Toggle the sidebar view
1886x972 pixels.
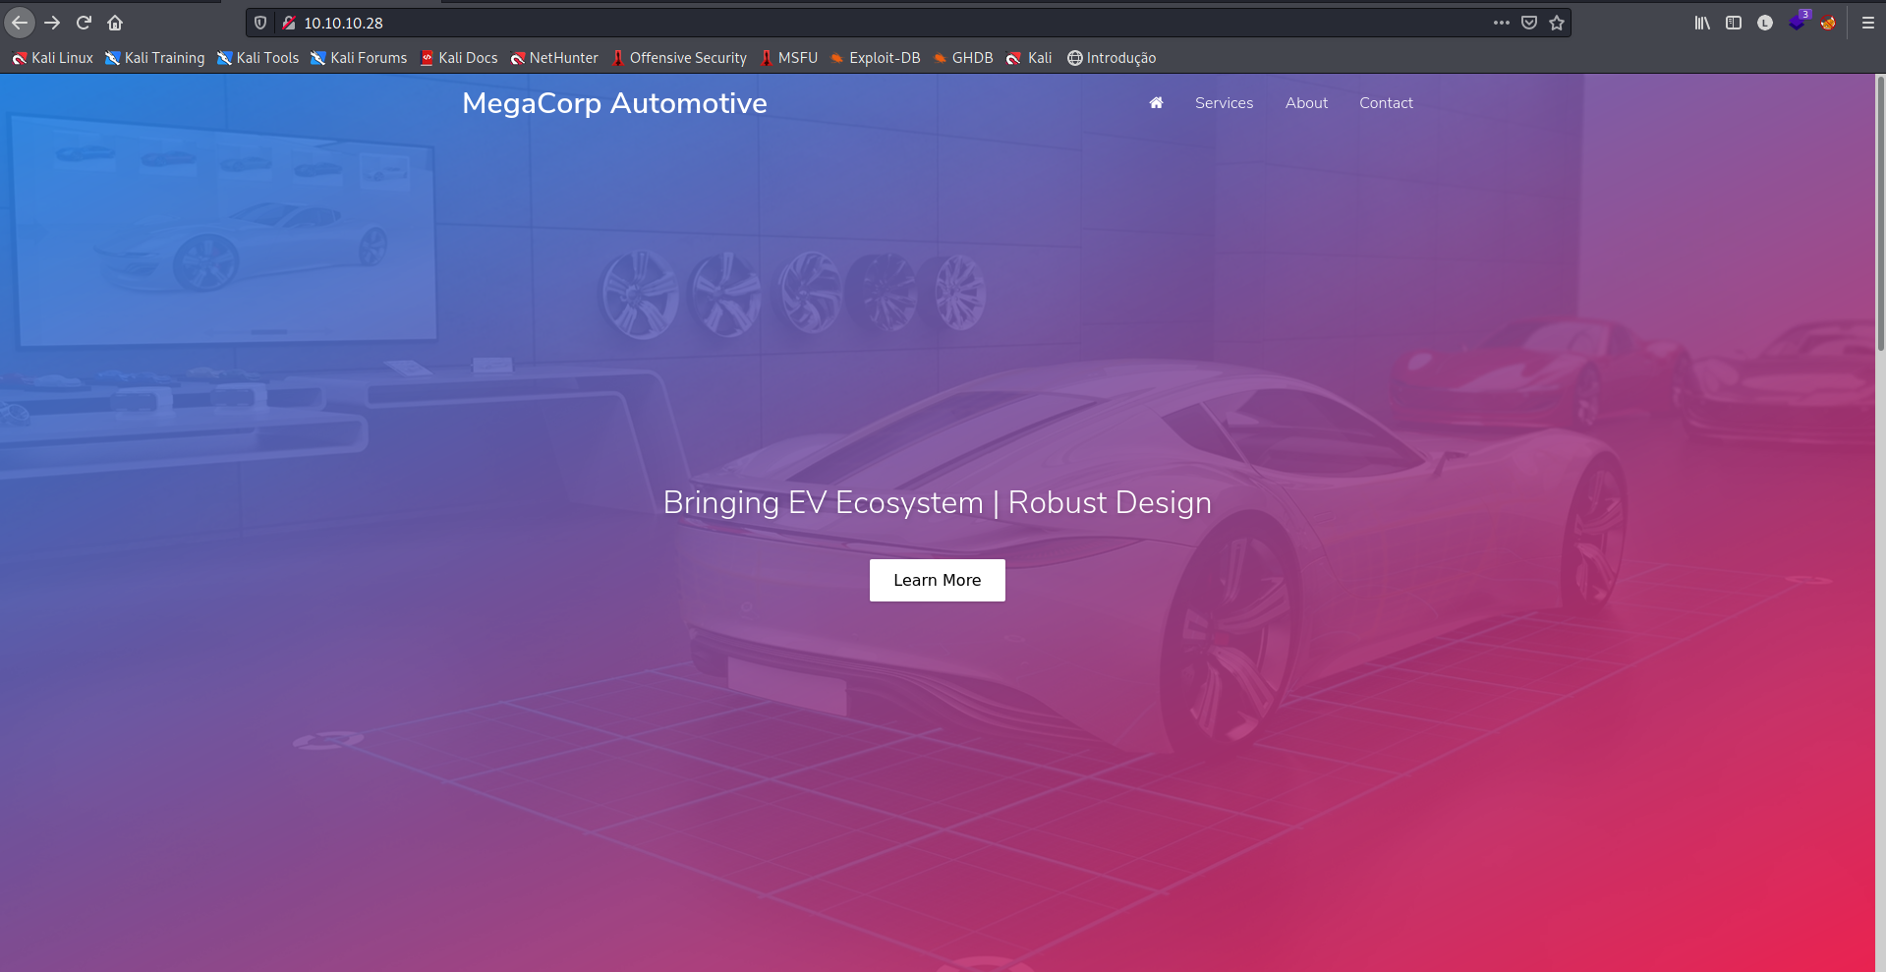tap(1734, 23)
